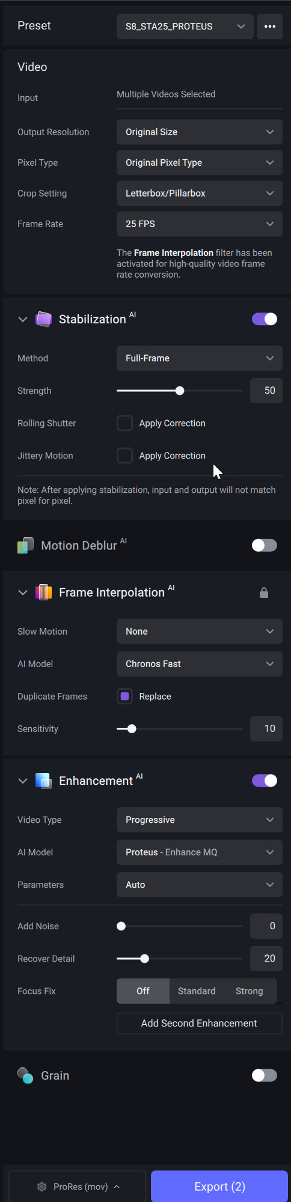Click the Stabilization purple filter icon
291x1202 pixels.
(x=43, y=319)
